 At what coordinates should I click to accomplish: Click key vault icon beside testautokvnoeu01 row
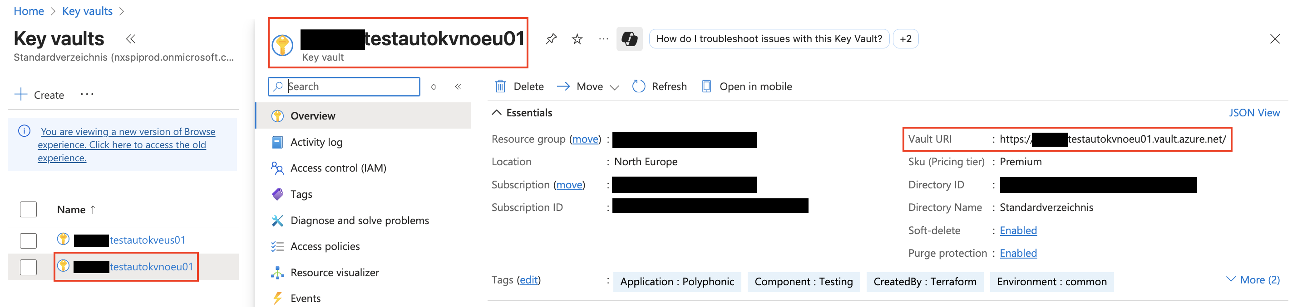pos(63,266)
